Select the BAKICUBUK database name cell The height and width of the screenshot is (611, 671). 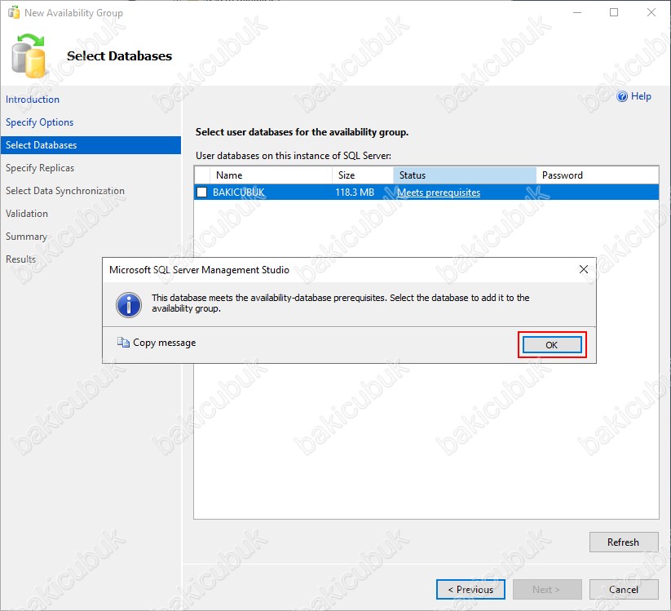239,193
